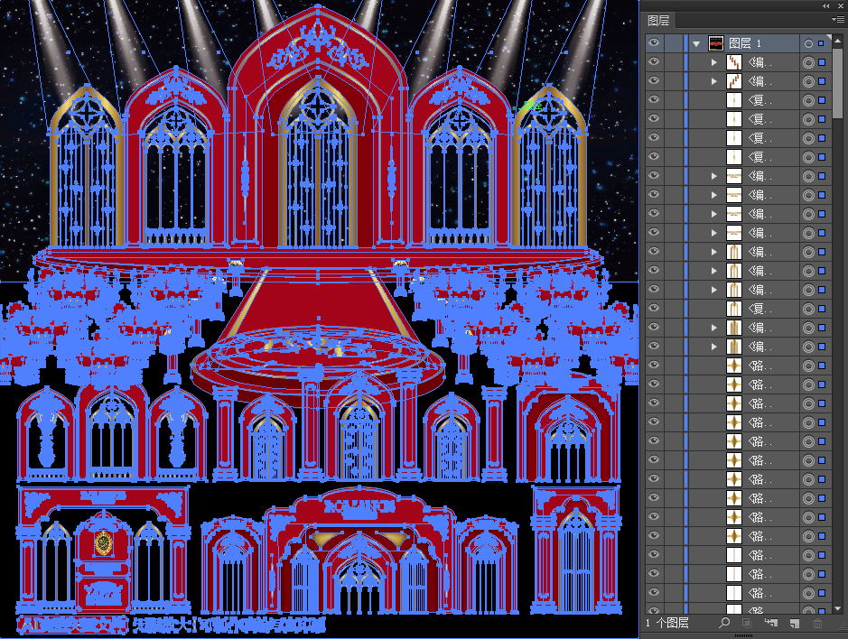Target the <编 row with ascending red bars thumbnail
Screen dimensions: 848x639
pos(808,81)
